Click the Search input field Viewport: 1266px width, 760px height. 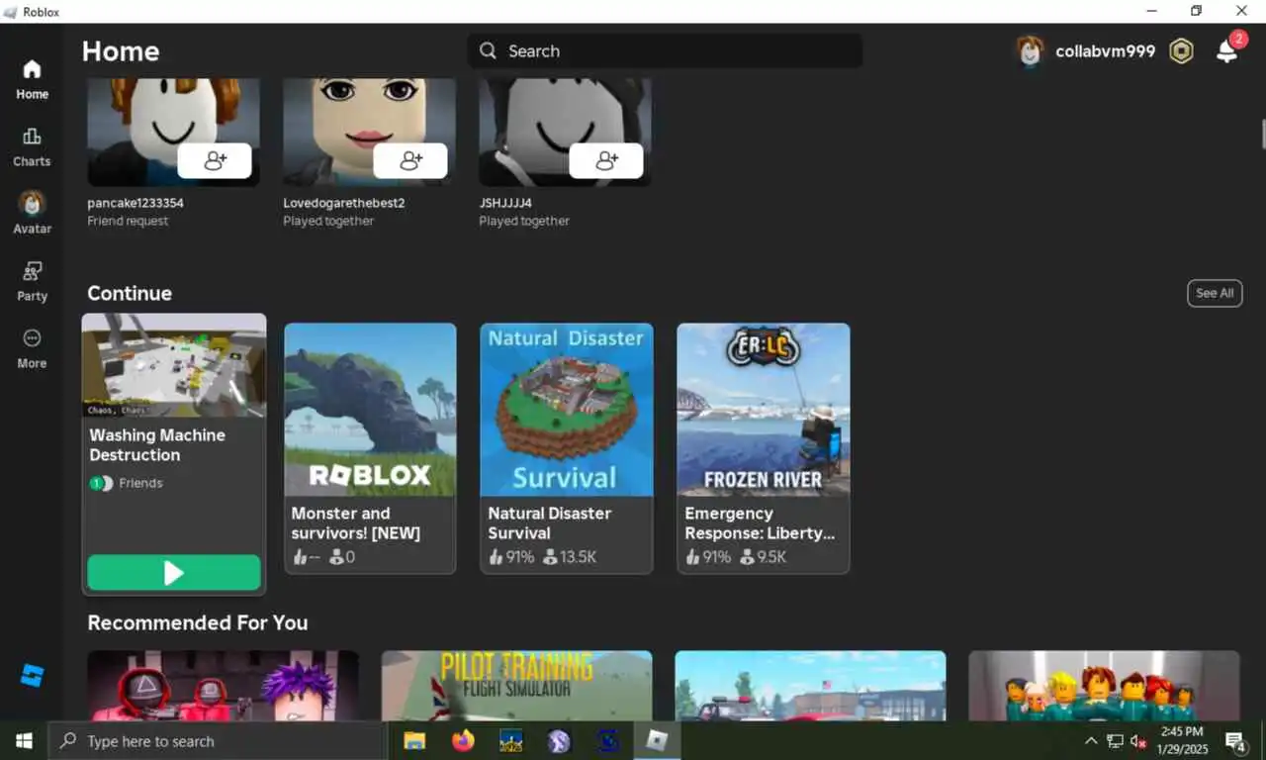pos(665,51)
